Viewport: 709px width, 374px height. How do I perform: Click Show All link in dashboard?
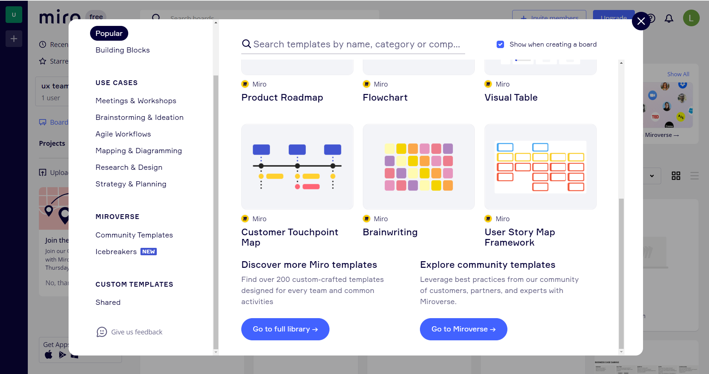click(x=678, y=74)
